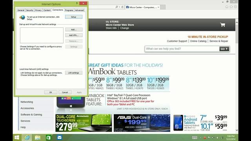Click the address bar search magnifier icon
This screenshot has width=251, height=141.
click(x=117, y=7)
